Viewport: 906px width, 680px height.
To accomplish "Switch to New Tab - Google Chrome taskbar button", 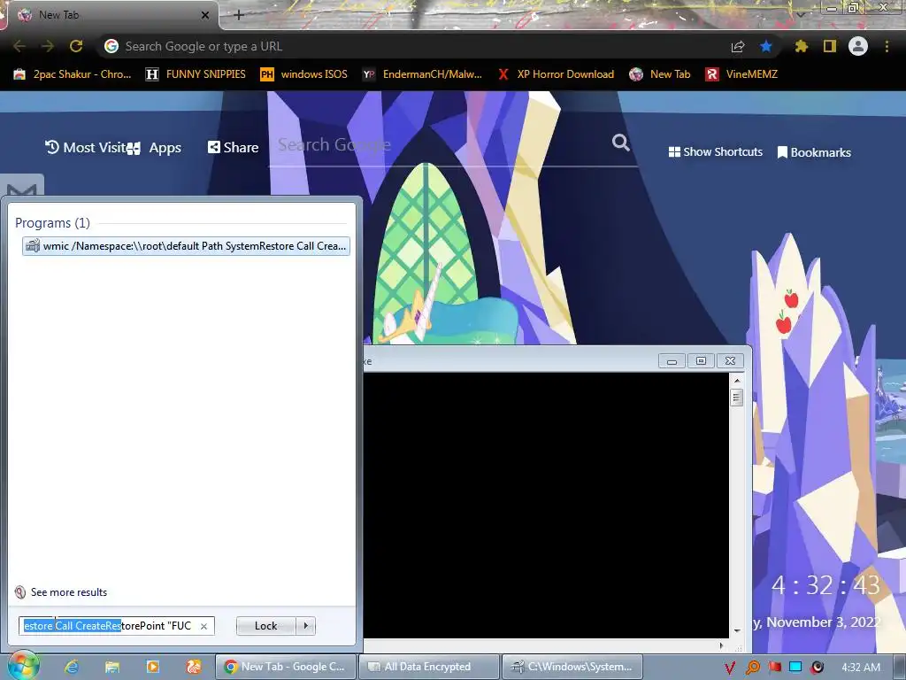I will coord(286,667).
